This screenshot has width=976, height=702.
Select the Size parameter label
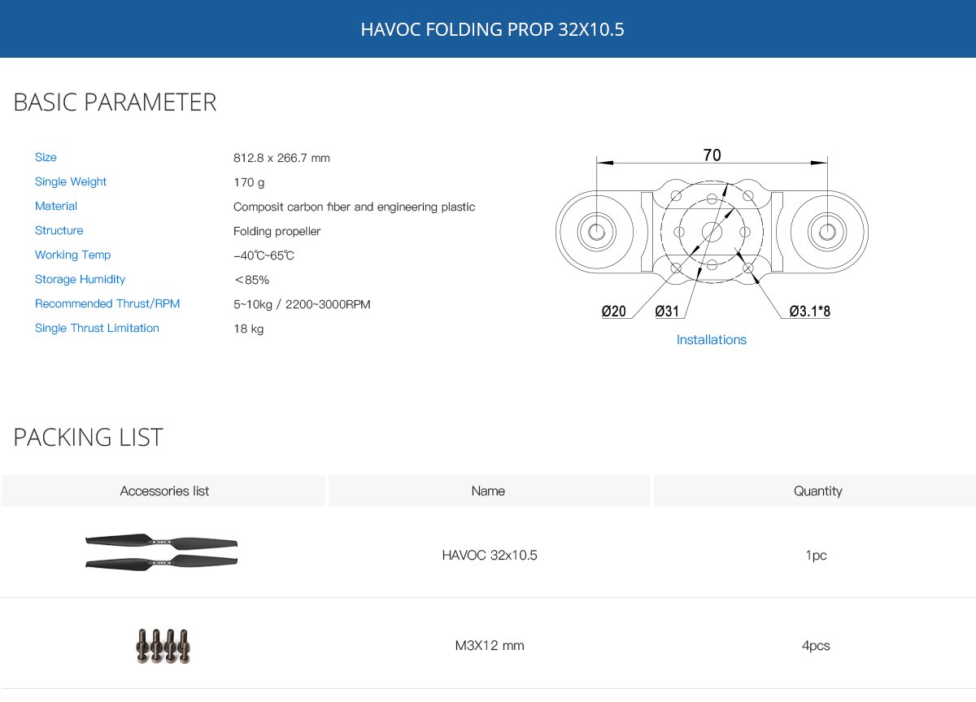[x=46, y=157]
